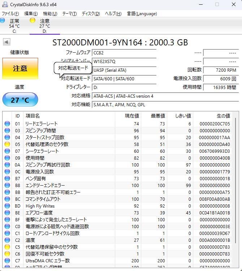Click the SMART list vertical scrollbar
This screenshot has height=271, width=242.
[235, 181]
